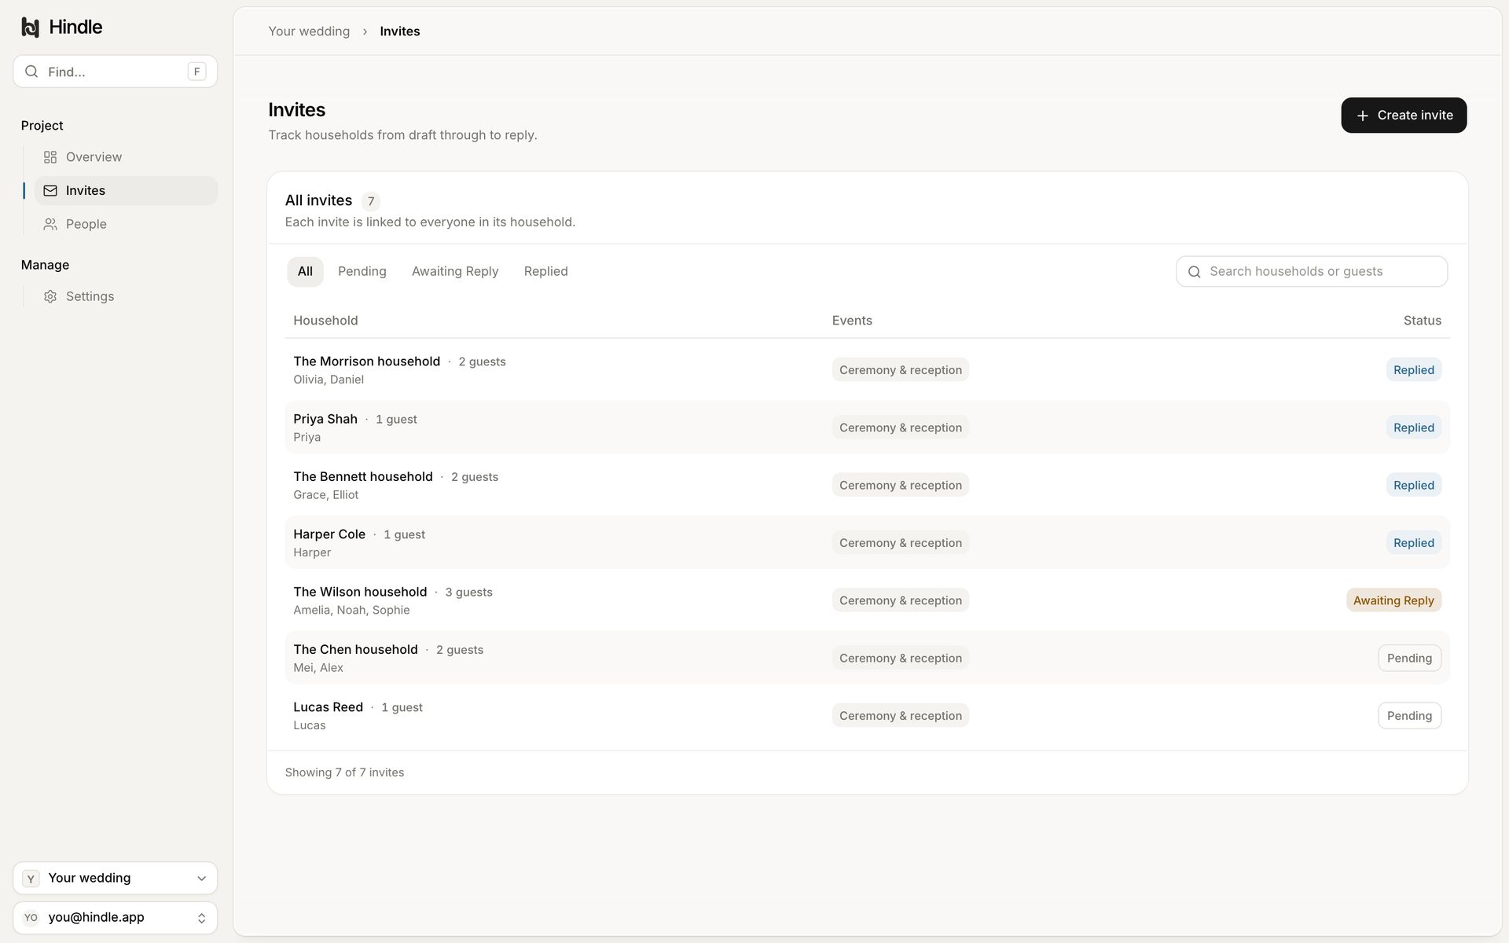Open Settings under Manage

click(x=126, y=297)
